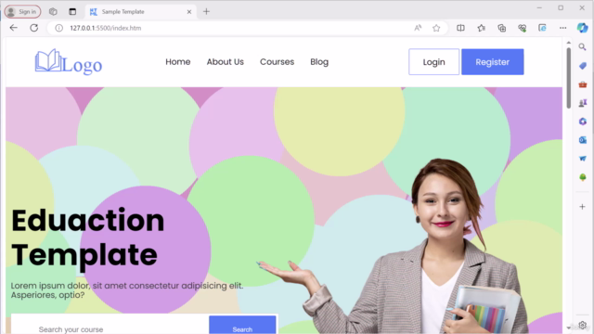Click the Login button
The width and height of the screenshot is (594, 334).
pyautogui.click(x=433, y=62)
